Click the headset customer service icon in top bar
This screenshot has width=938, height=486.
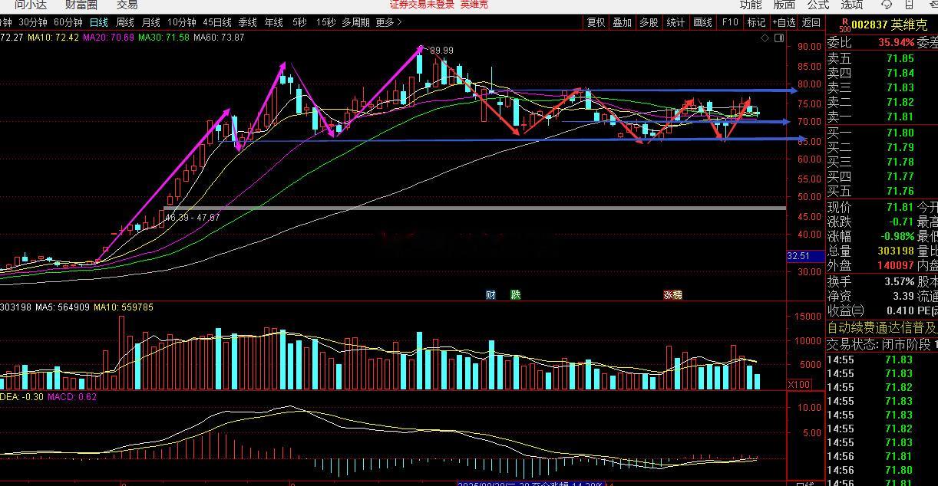[x=887, y=4]
